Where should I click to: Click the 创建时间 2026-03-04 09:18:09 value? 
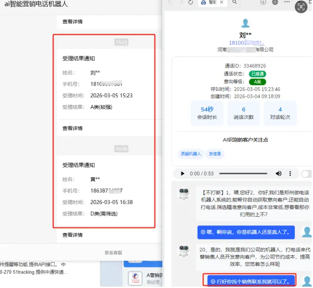click(257, 96)
